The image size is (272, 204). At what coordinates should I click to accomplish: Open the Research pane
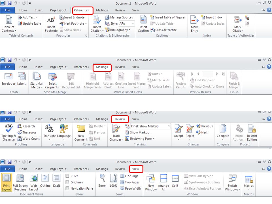point(26,126)
